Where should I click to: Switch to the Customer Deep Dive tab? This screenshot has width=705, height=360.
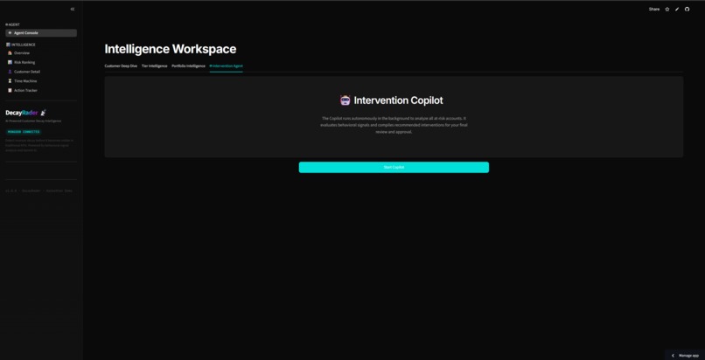(121, 66)
